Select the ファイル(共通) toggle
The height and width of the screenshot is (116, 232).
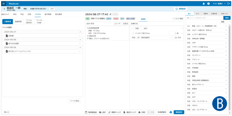[x=39, y=22]
